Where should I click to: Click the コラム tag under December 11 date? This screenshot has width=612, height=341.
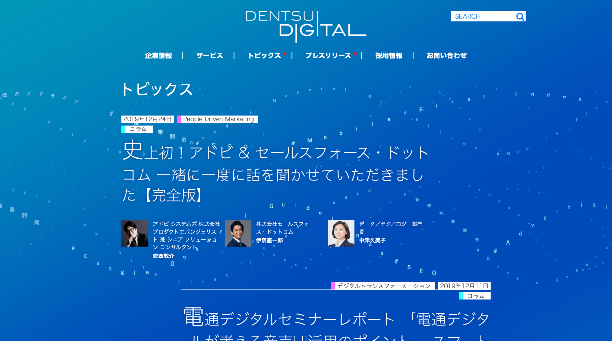pos(476,296)
